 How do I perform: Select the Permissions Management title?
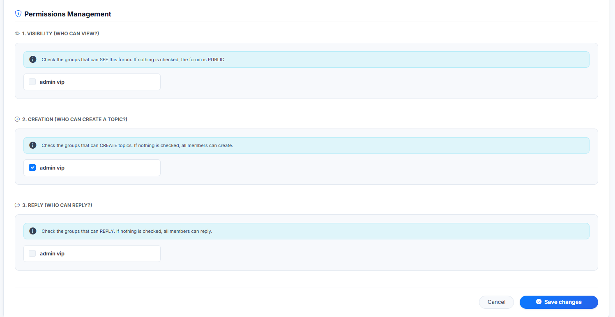click(x=68, y=14)
